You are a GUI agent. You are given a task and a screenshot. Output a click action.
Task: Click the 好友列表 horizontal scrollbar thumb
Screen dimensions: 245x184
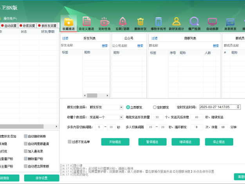(x=92, y=96)
